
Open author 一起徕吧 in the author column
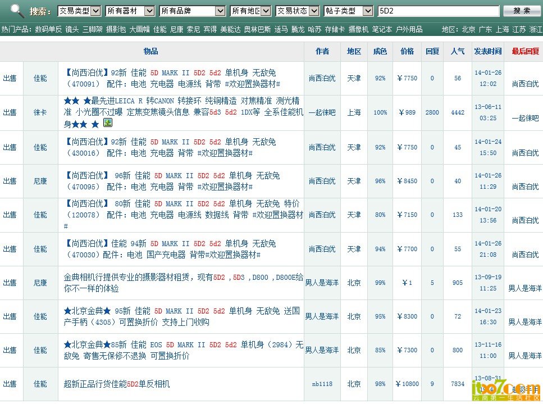tap(322, 112)
